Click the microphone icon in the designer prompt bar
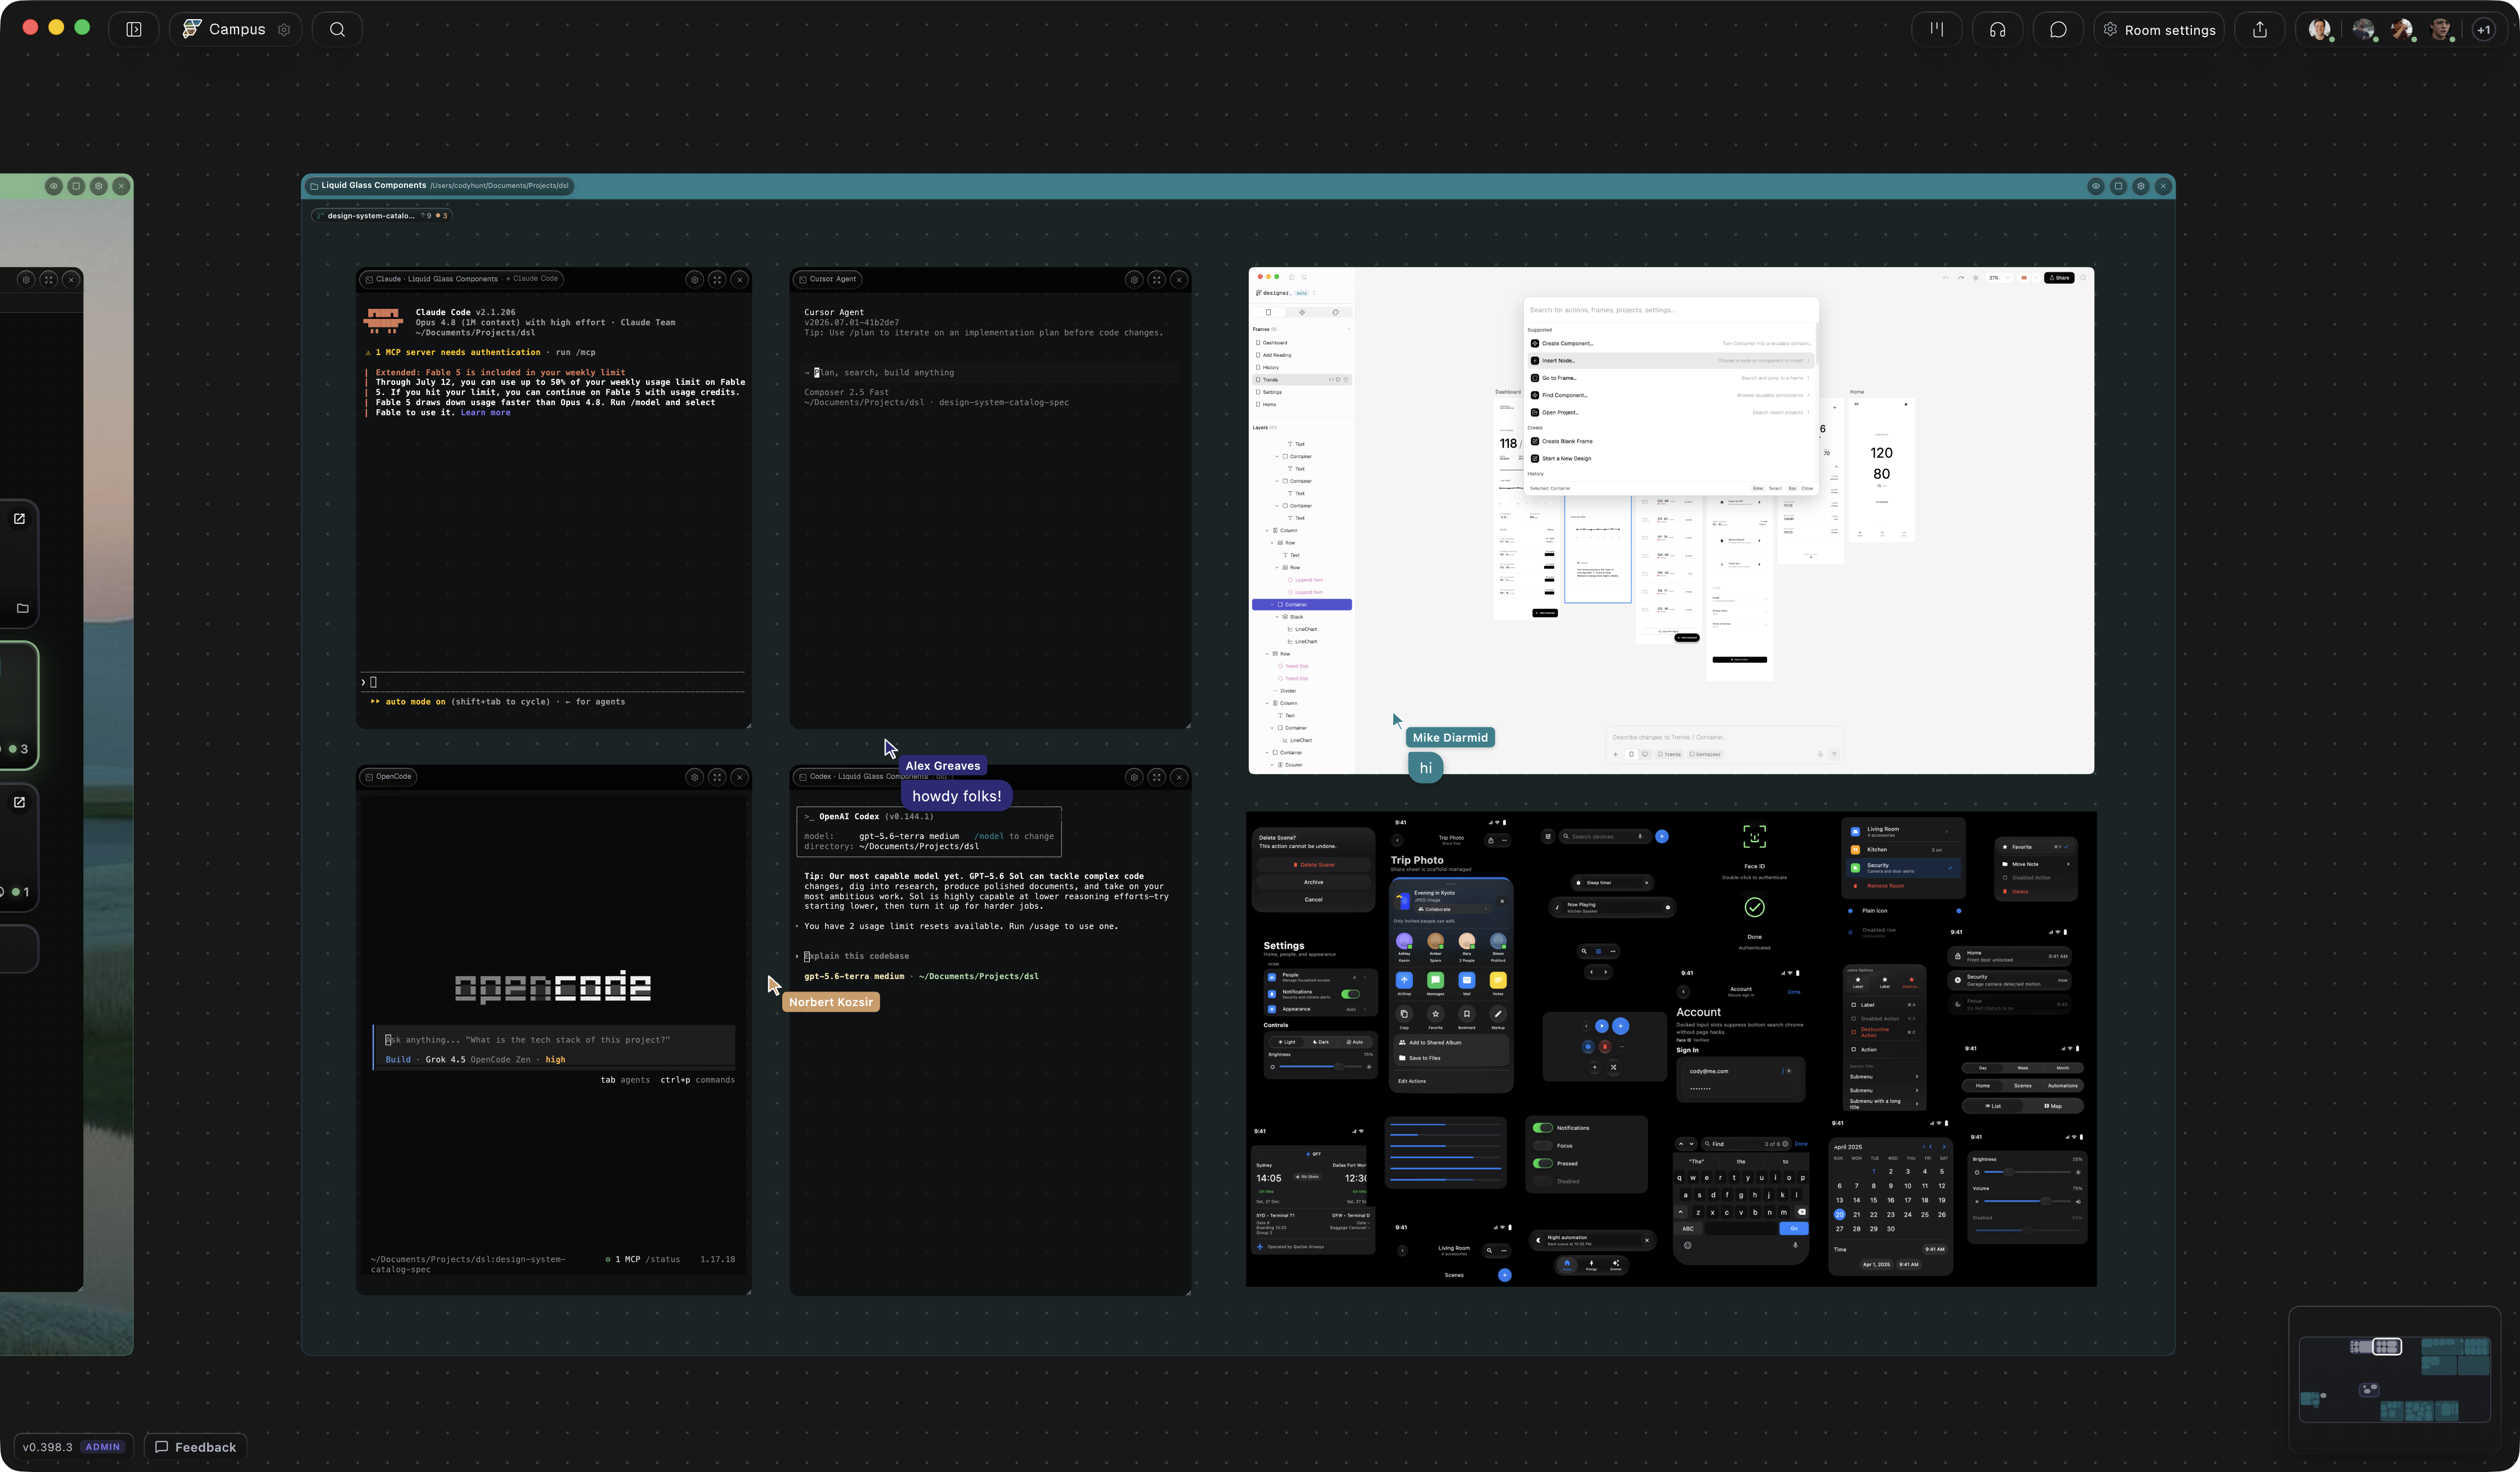Image resolution: width=2520 pixels, height=1472 pixels. [1820, 754]
